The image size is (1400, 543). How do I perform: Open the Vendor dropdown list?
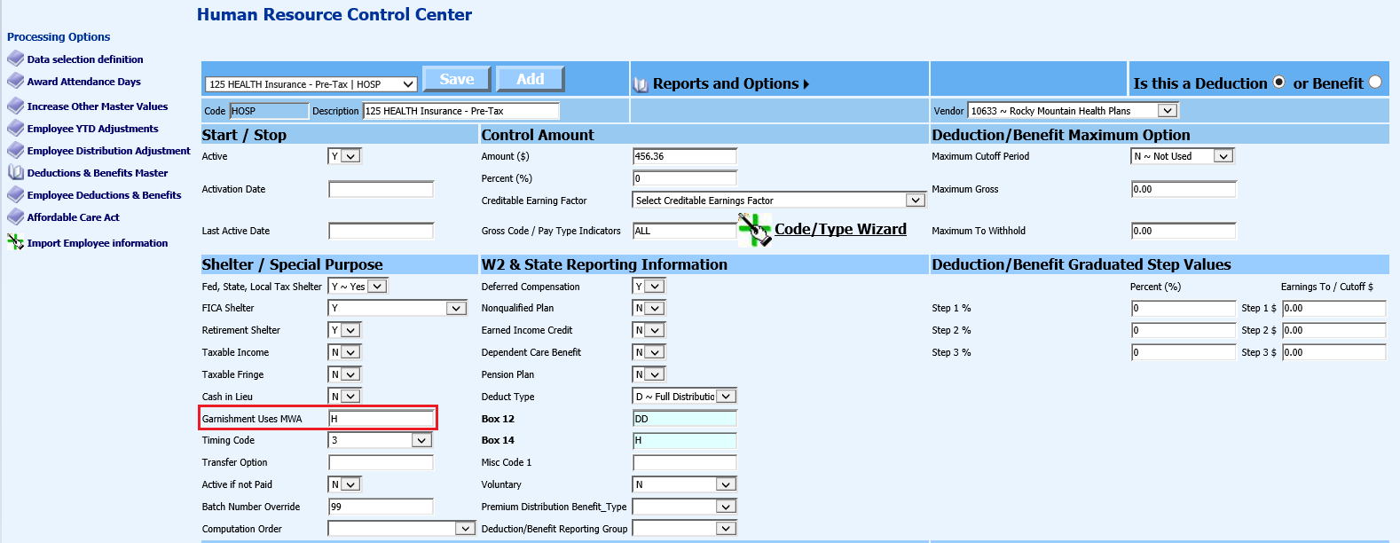click(x=1168, y=111)
